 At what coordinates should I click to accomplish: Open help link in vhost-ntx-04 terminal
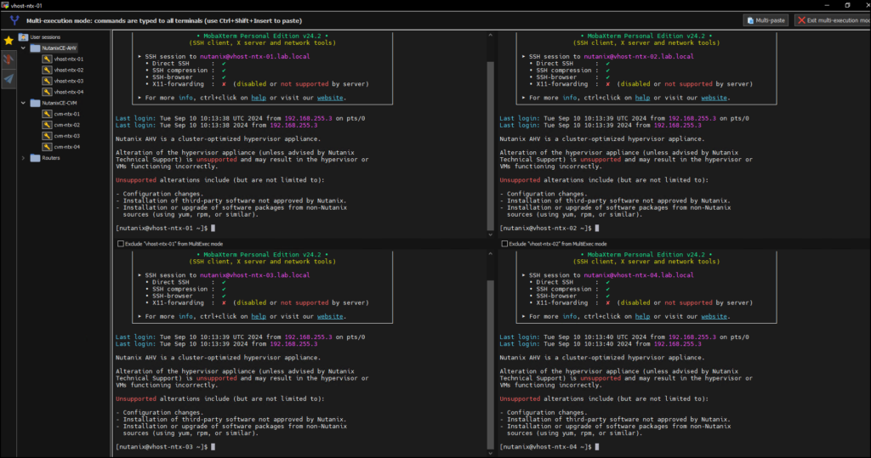642,316
